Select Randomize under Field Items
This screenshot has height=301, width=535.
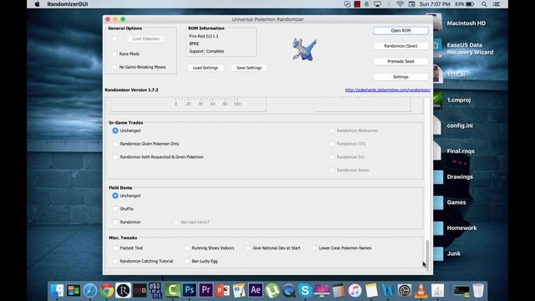tap(115, 222)
